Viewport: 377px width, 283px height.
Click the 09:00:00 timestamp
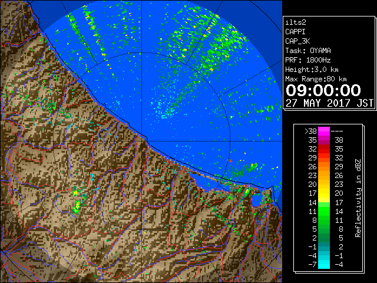[x=323, y=90]
